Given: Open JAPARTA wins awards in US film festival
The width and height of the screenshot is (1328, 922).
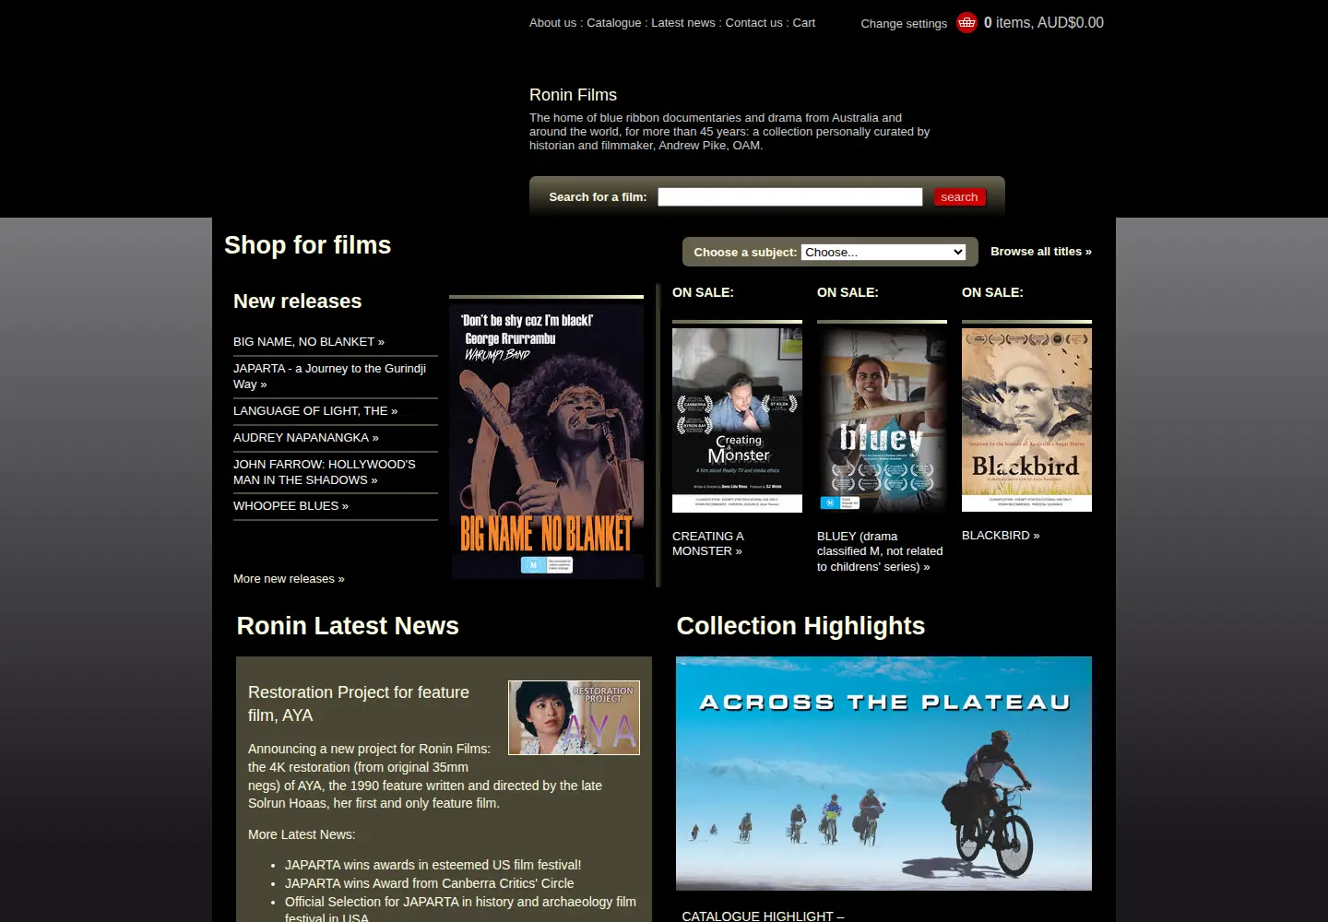Looking at the screenshot, I should tap(433, 865).
